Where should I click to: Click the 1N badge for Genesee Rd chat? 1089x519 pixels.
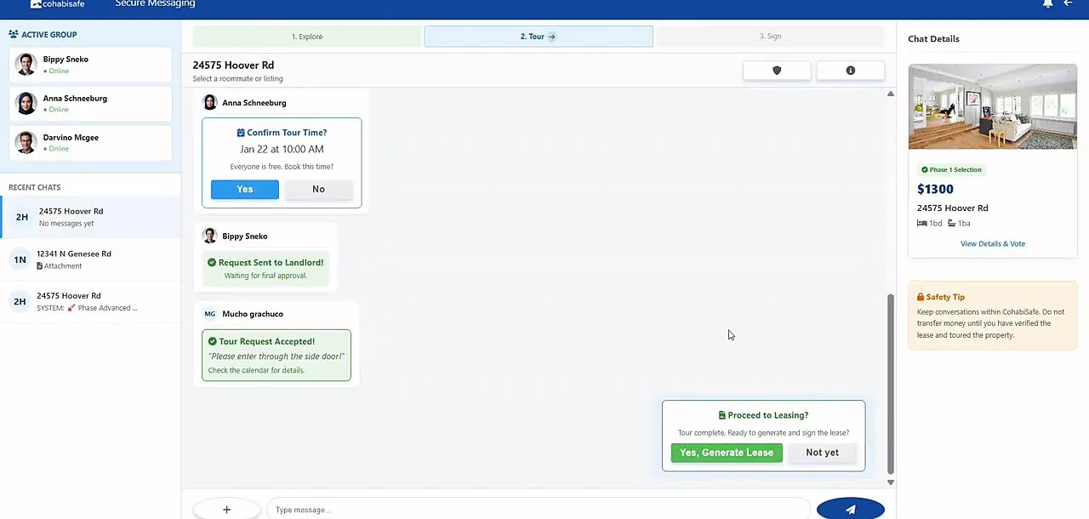click(20, 259)
